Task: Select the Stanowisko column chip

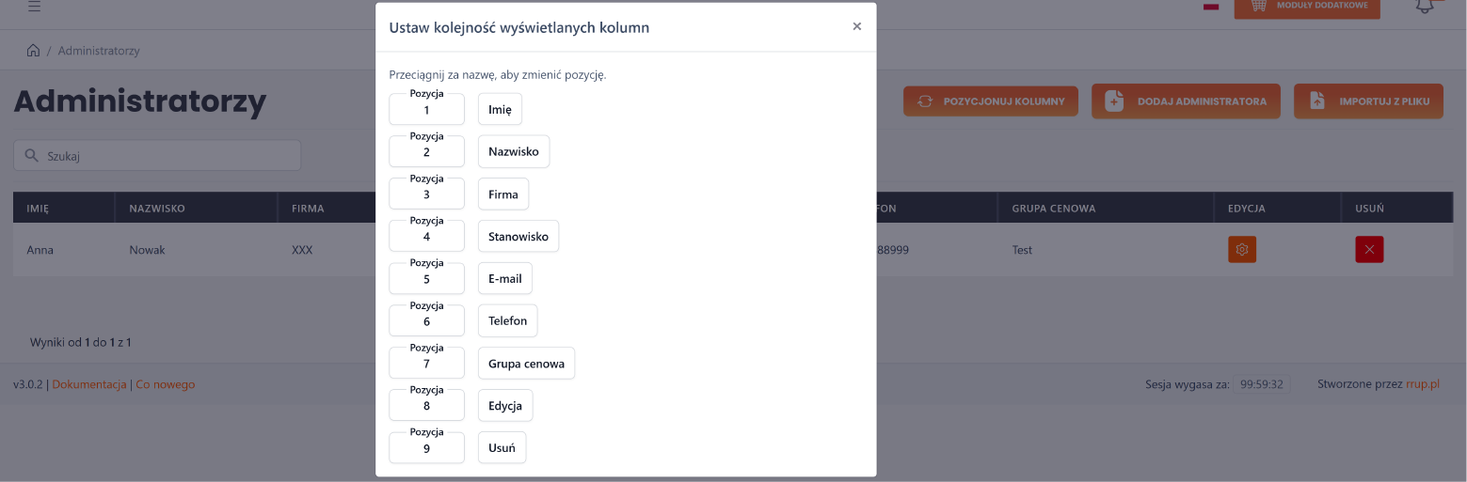Action: [518, 237]
